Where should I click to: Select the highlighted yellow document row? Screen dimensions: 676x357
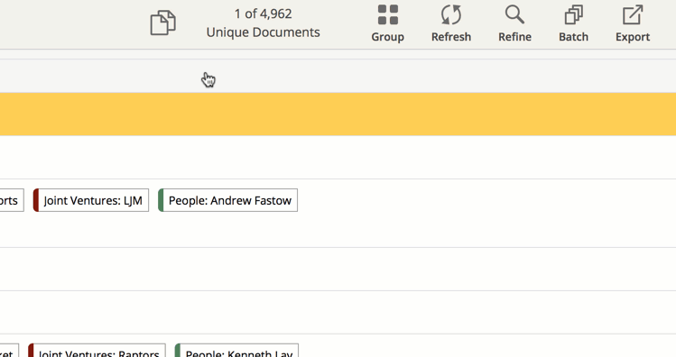tap(338, 114)
